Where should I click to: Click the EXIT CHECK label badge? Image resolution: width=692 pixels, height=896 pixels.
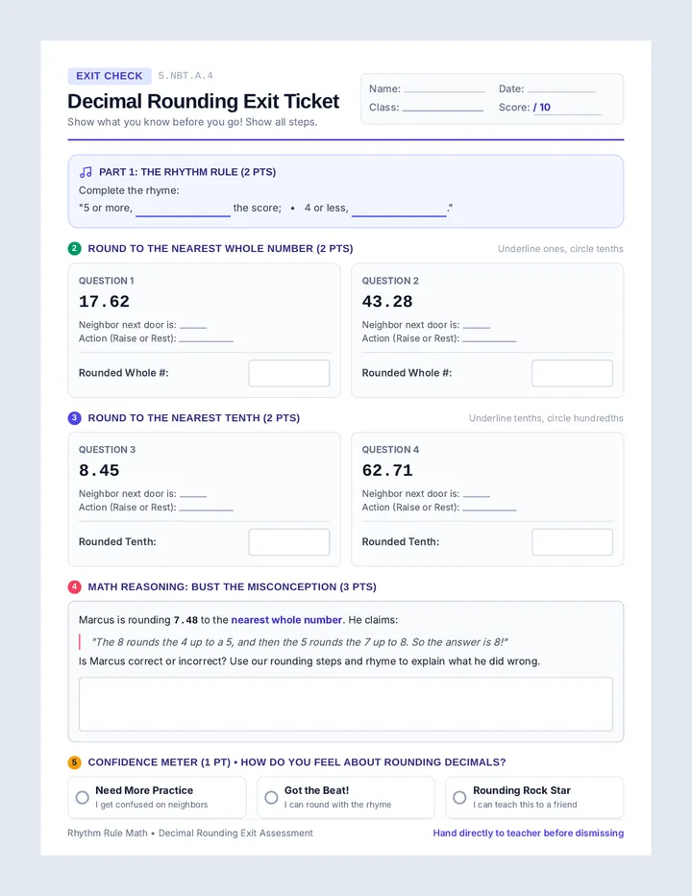110,76
